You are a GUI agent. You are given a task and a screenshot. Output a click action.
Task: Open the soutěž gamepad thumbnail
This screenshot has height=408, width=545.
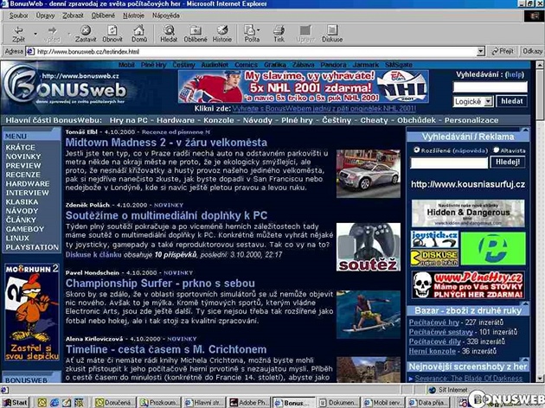(x=369, y=247)
